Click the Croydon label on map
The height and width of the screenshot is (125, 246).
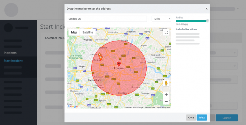click(122, 93)
